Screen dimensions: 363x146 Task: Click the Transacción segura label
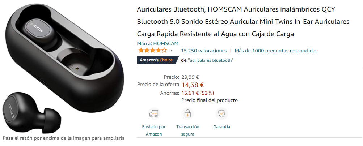(x=188, y=130)
